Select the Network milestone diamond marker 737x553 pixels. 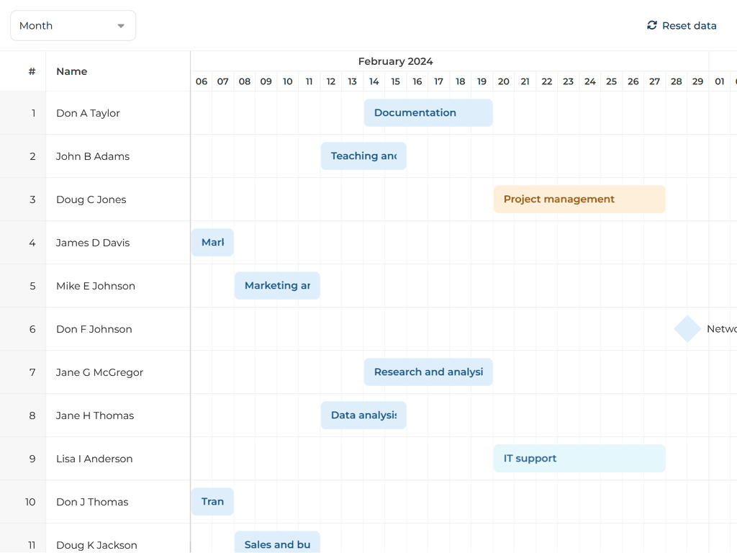pyautogui.click(x=687, y=329)
